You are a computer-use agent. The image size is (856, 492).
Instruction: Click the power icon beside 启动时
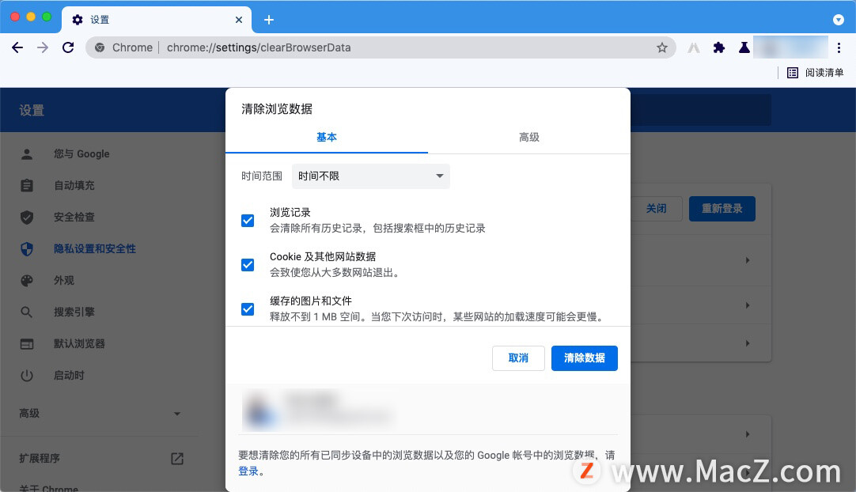(x=27, y=376)
